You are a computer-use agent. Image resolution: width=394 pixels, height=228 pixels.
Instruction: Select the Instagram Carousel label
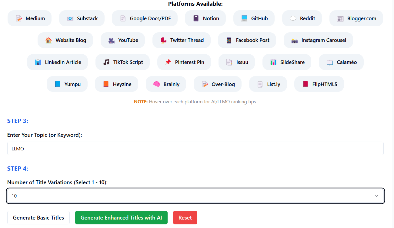click(x=324, y=40)
